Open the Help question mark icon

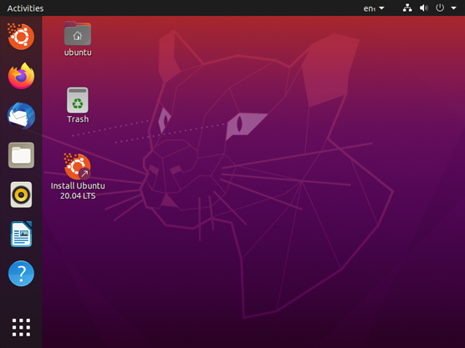point(21,274)
